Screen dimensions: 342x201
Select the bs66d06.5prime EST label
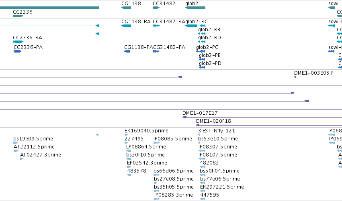tap(173, 171)
